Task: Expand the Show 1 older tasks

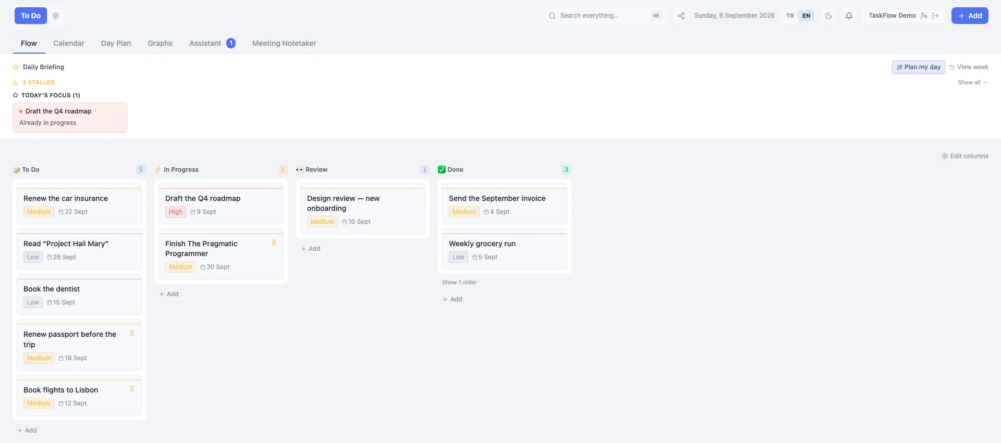Action: [x=459, y=282]
